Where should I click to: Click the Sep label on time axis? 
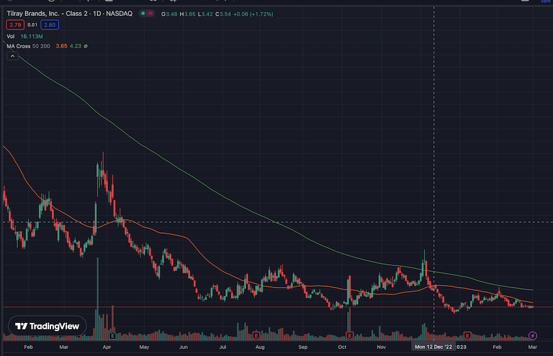click(x=303, y=347)
